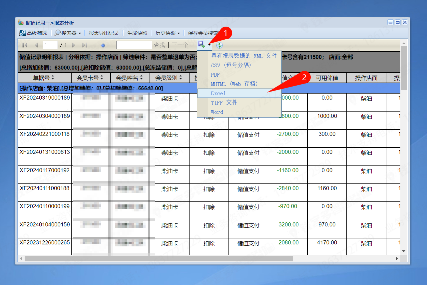This screenshot has width=427, height=285.
Task: Click the 查找 find link
Action: click(159, 45)
